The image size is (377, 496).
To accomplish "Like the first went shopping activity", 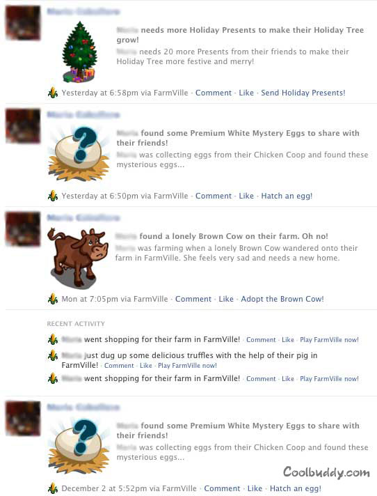I will click(x=288, y=340).
